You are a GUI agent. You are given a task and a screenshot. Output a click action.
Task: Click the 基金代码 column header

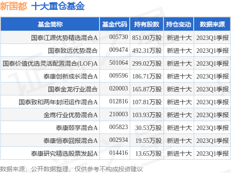(115, 24)
